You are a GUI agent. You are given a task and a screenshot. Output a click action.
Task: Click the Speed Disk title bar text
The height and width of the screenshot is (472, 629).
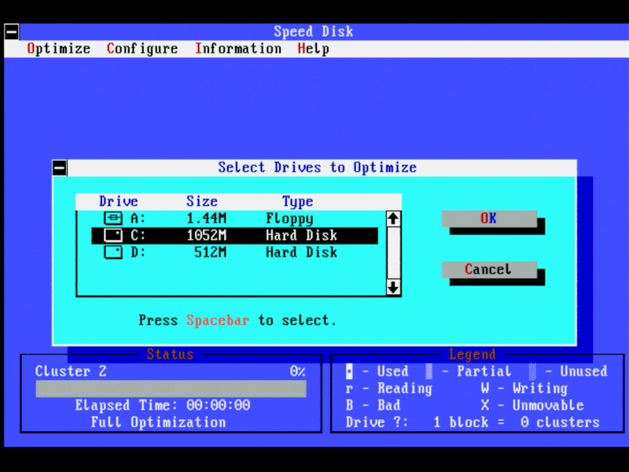313,31
